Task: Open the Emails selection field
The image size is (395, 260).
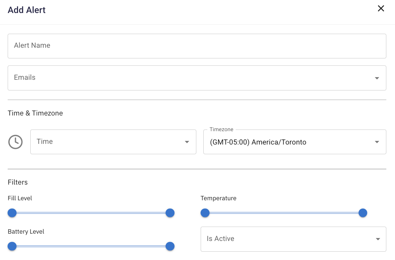Action: pyautogui.click(x=190, y=78)
